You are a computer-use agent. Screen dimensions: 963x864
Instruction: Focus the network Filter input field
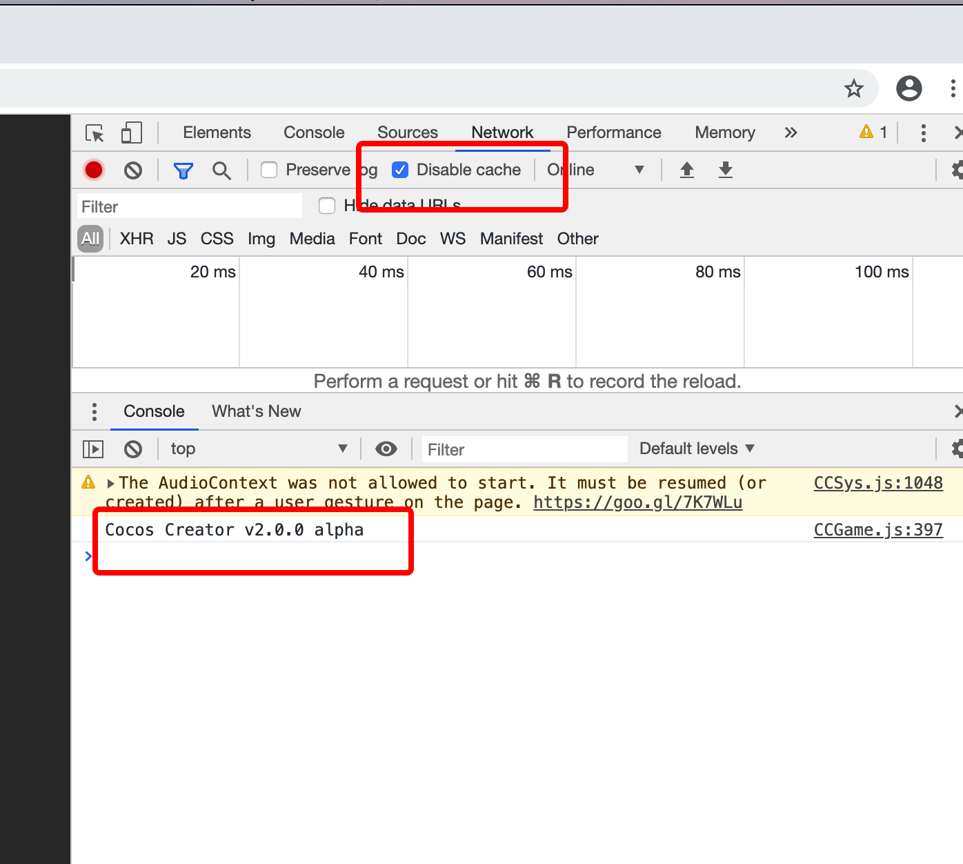189,206
